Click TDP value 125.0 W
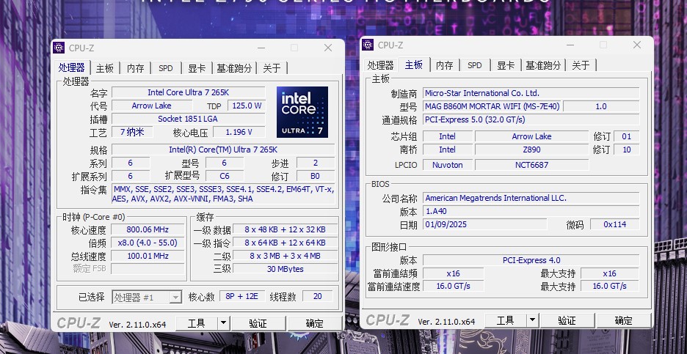Image resolution: width=687 pixels, height=354 pixels. pos(246,106)
